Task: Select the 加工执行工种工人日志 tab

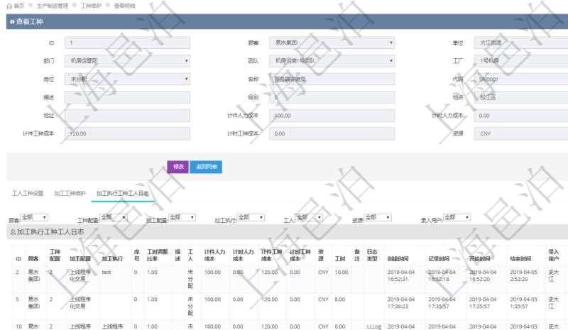Action: (123, 193)
